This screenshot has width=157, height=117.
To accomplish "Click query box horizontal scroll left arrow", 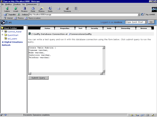I will [30, 74].
